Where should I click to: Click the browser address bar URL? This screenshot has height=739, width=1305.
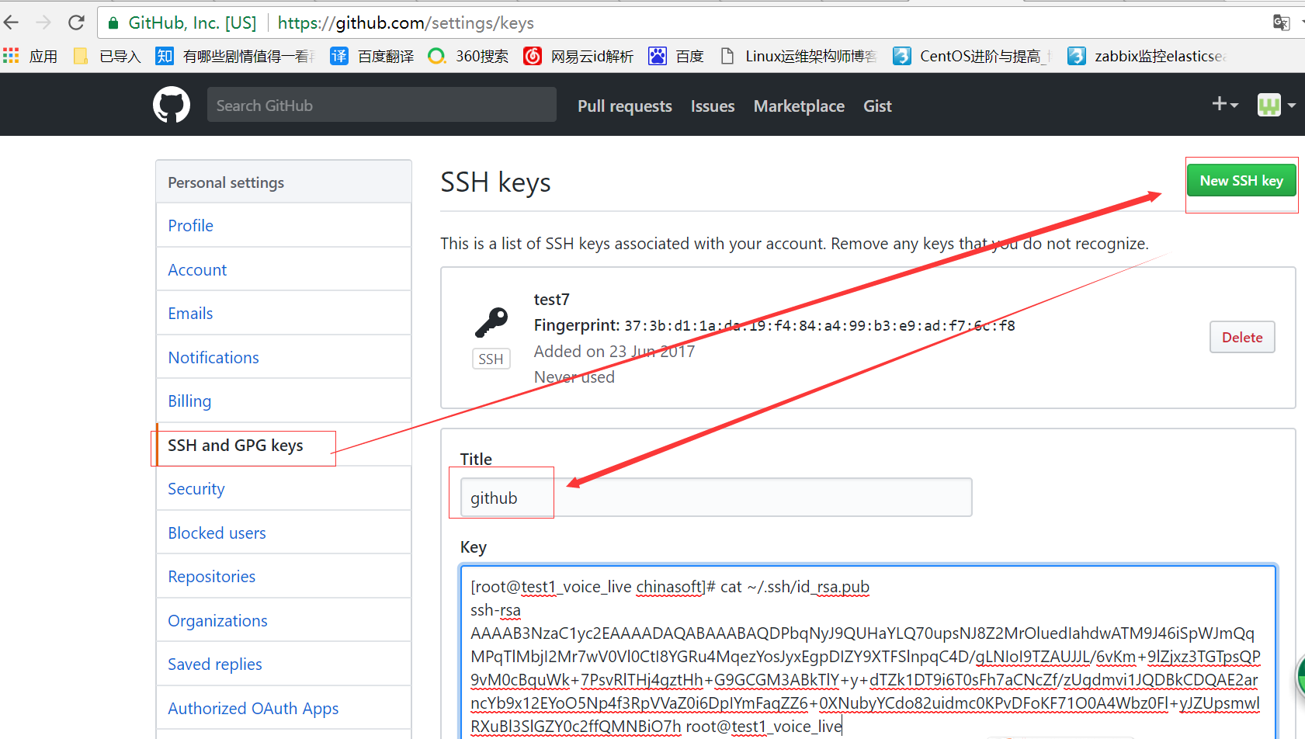pyautogui.click(x=405, y=23)
